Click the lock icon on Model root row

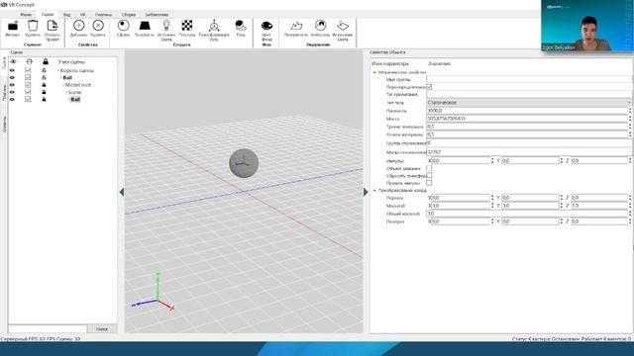pos(44,85)
